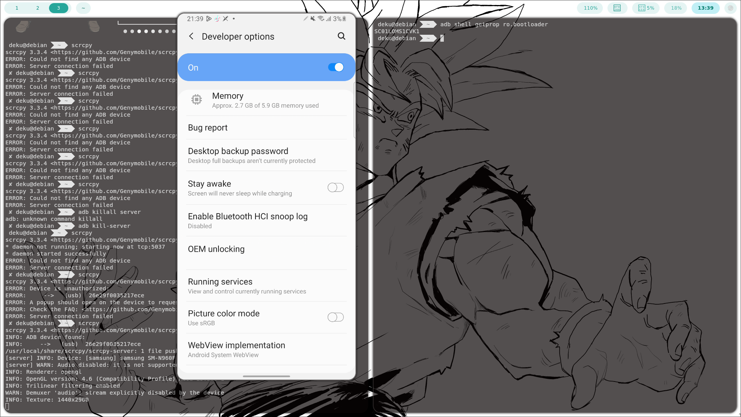This screenshot has height=417, width=741.
Task: Turn off the Developer options master switch
Action: point(336,67)
